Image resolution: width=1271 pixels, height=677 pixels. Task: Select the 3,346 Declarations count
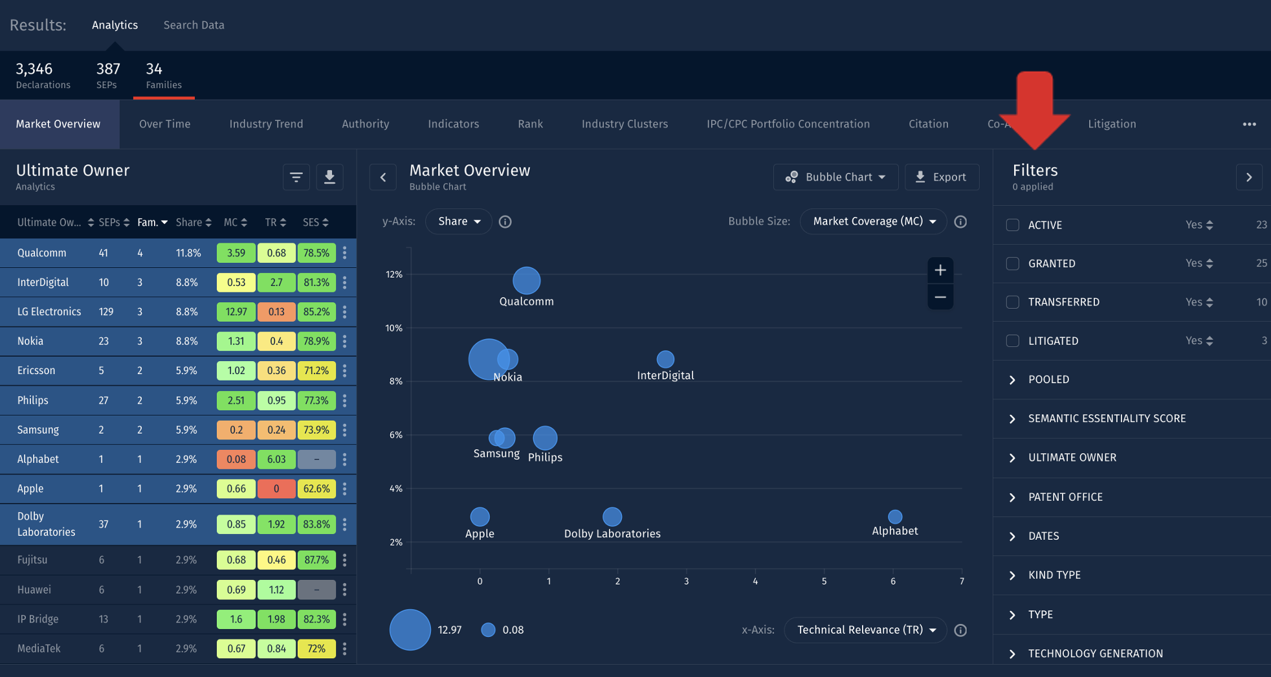click(43, 75)
